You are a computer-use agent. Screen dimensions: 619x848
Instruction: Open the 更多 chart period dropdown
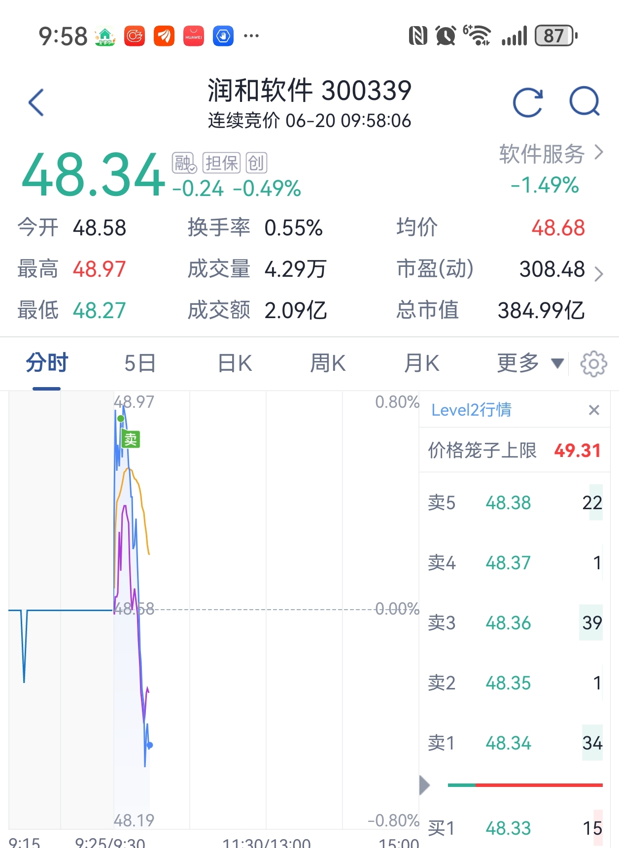pyautogui.click(x=530, y=363)
